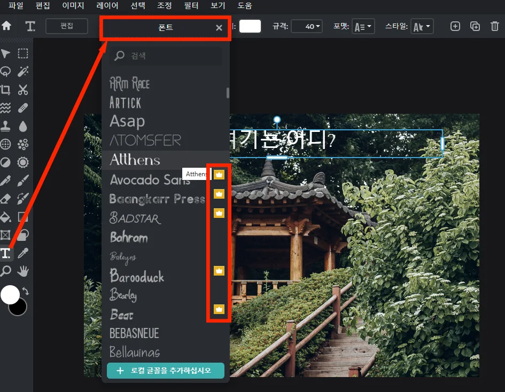
Task: Open the 포맷 format dropdown
Action: pos(363,26)
